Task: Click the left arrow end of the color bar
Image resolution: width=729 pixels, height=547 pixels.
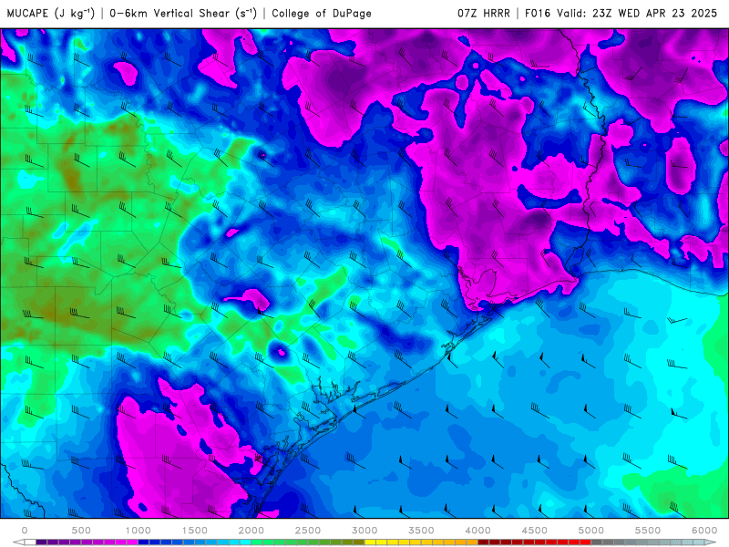Action: 18,542
